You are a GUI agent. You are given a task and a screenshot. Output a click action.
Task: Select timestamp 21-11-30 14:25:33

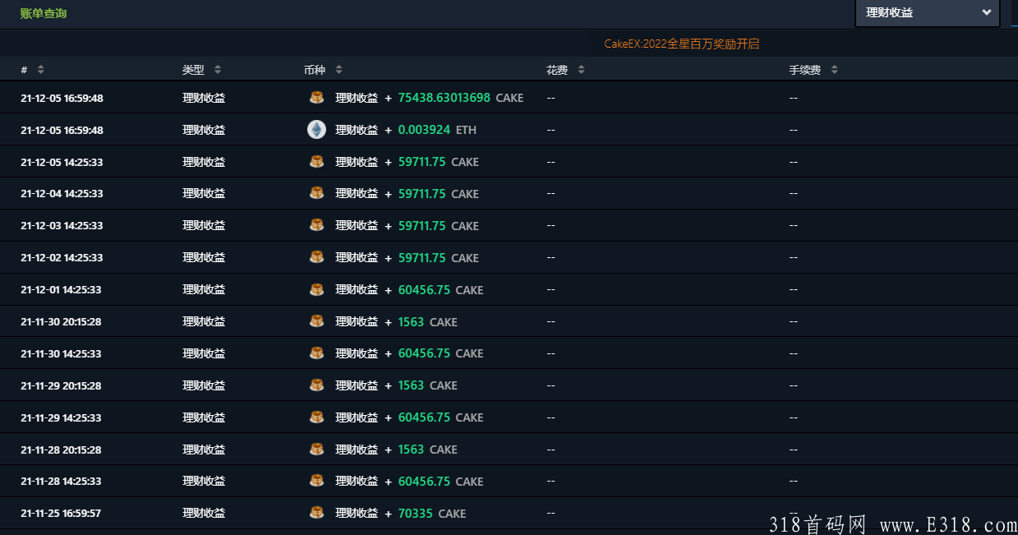pos(61,354)
